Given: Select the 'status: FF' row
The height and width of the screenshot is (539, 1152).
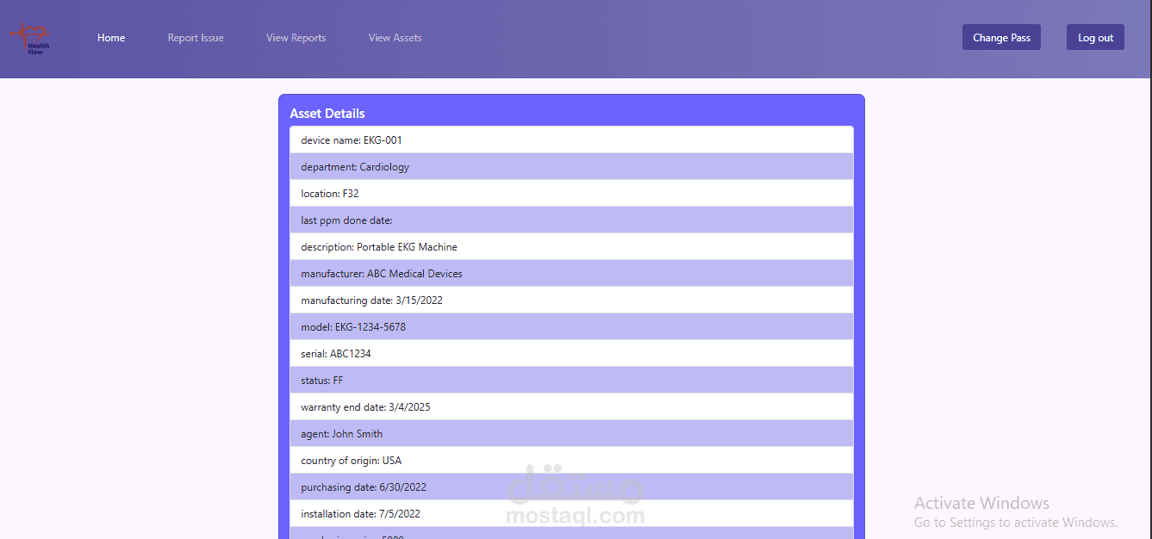Looking at the screenshot, I should [571, 381].
